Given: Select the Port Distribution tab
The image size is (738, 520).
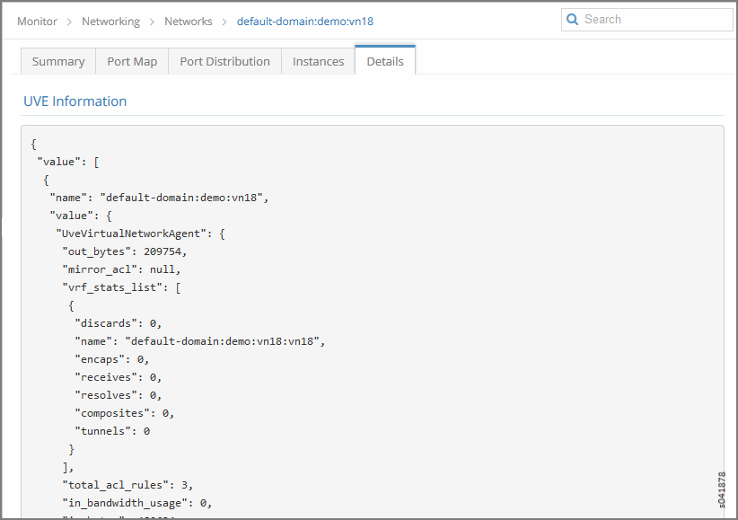Looking at the screenshot, I should (x=224, y=61).
